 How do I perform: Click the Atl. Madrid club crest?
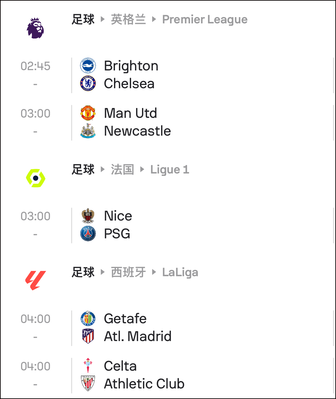[x=88, y=336]
